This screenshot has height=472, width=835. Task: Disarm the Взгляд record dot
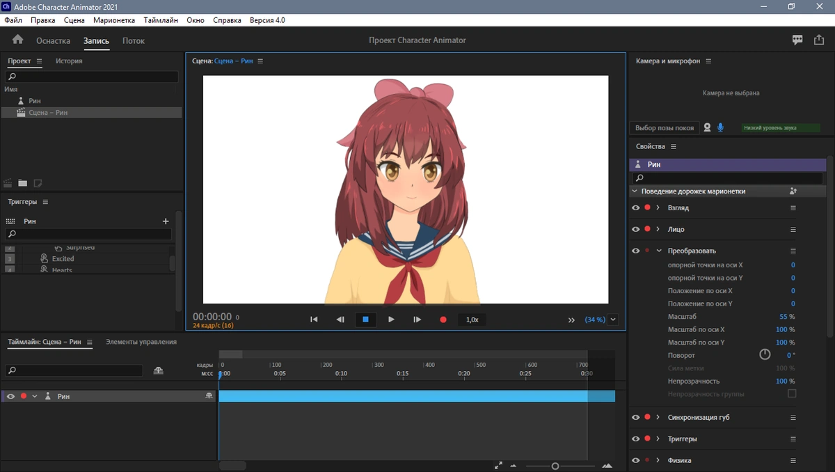tap(647, 208)
